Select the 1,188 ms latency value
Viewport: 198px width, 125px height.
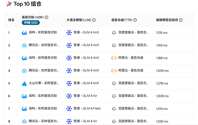pyautogui.click(x=162, y=58)
